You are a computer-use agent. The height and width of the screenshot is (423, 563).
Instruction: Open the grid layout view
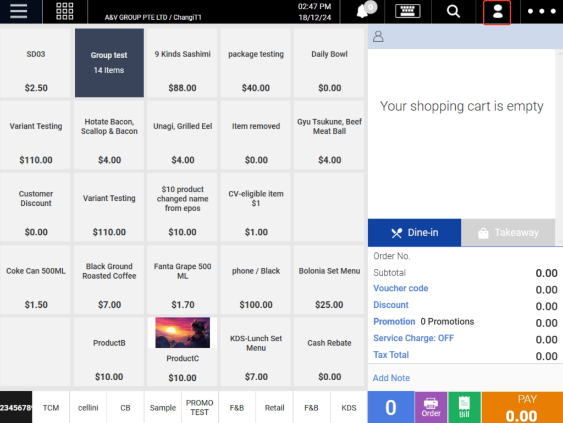point(64,12)
